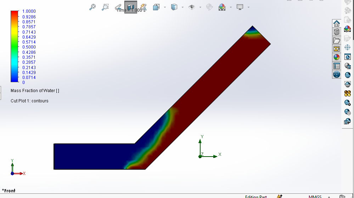The height and width of the screenshot is (198, 354).
Task: Open the Display Style dropdown arrow
Action: coord(182,7)
